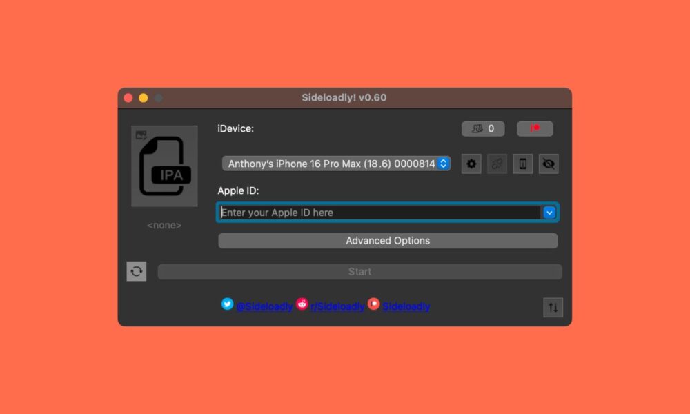Open the @Sideloadly Twitter link
Viewport: 690px width, 414px height.
pos(264,307)
